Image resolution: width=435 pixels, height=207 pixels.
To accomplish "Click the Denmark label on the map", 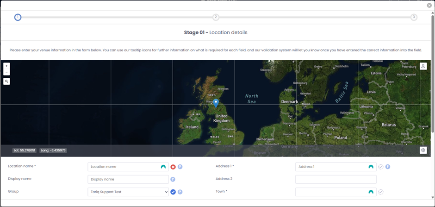I will [x=290, y=102].
